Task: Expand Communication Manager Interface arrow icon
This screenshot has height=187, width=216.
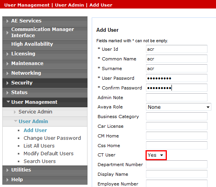Action: [x=7, y=33]
